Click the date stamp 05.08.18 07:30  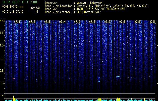(13, 12)
